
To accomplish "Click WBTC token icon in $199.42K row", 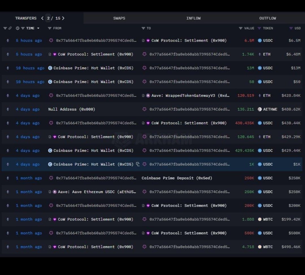I will 260,219.
